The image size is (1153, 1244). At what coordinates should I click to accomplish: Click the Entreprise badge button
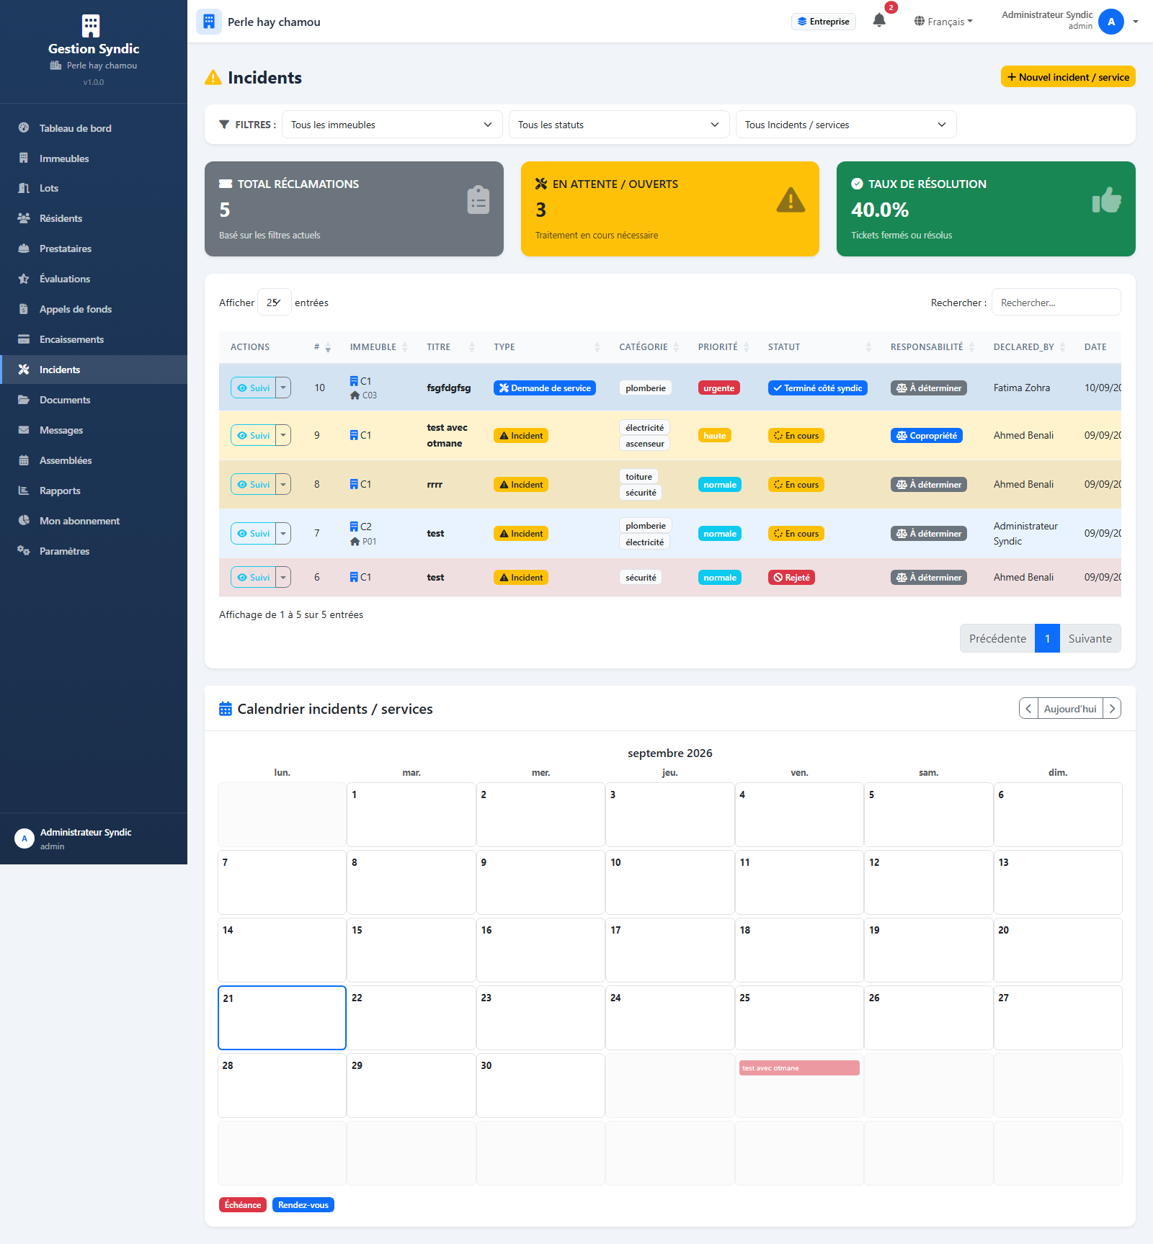click(x=824, y=22)
